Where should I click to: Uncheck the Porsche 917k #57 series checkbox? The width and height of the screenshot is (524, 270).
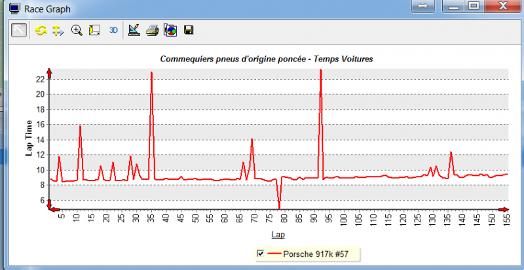pos(261,254)
